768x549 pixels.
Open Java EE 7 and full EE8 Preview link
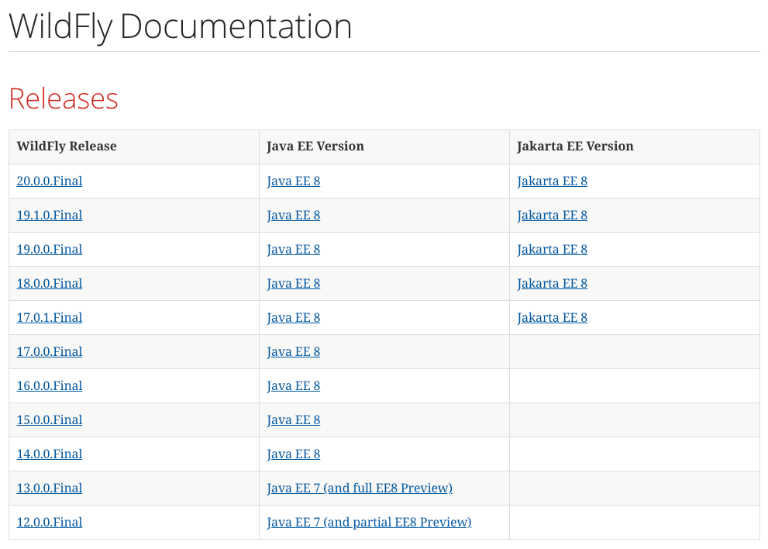click(x=360, y=489)
